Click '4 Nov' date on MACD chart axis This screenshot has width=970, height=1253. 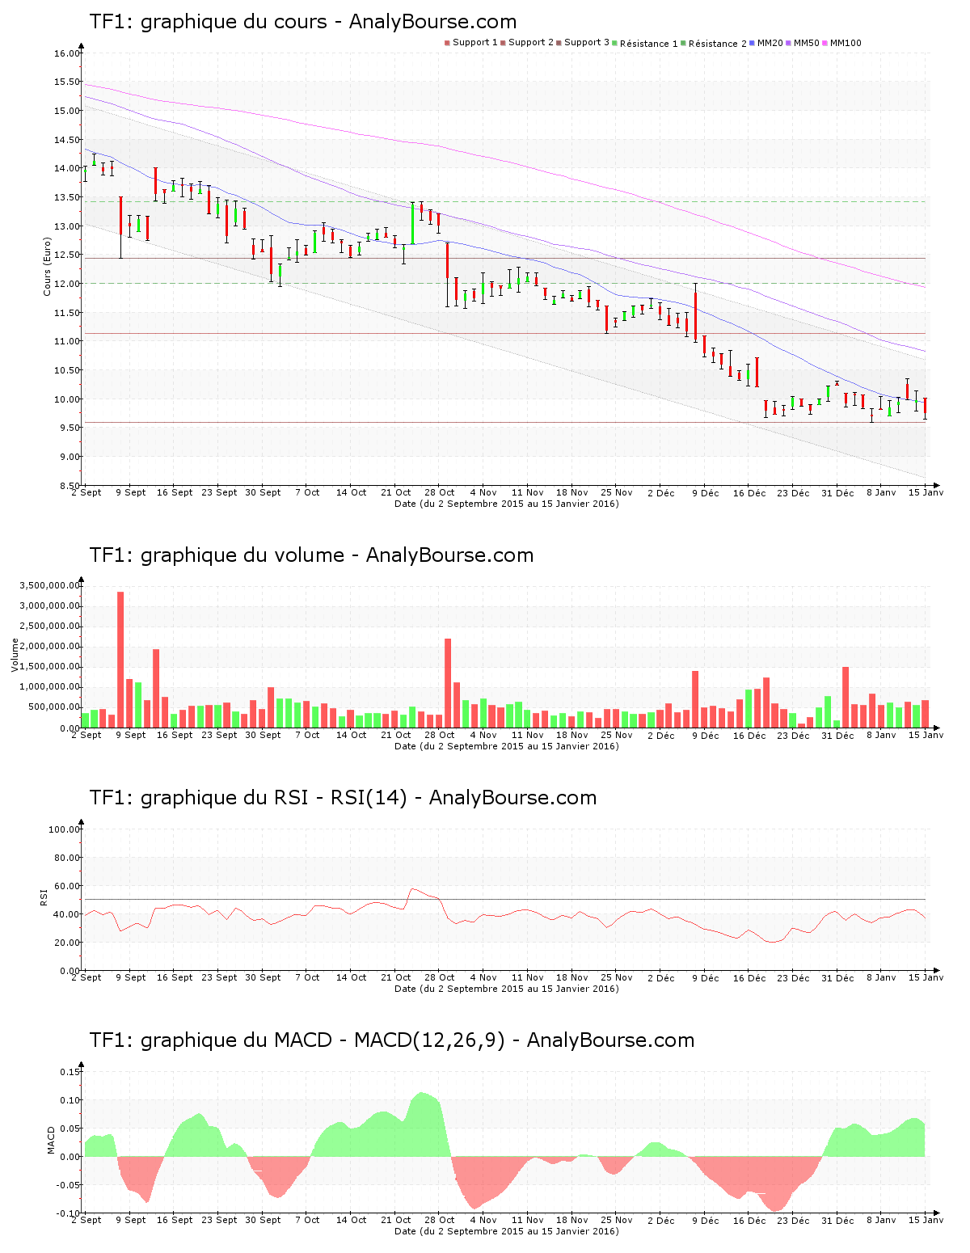click(x=483, y=1220)
